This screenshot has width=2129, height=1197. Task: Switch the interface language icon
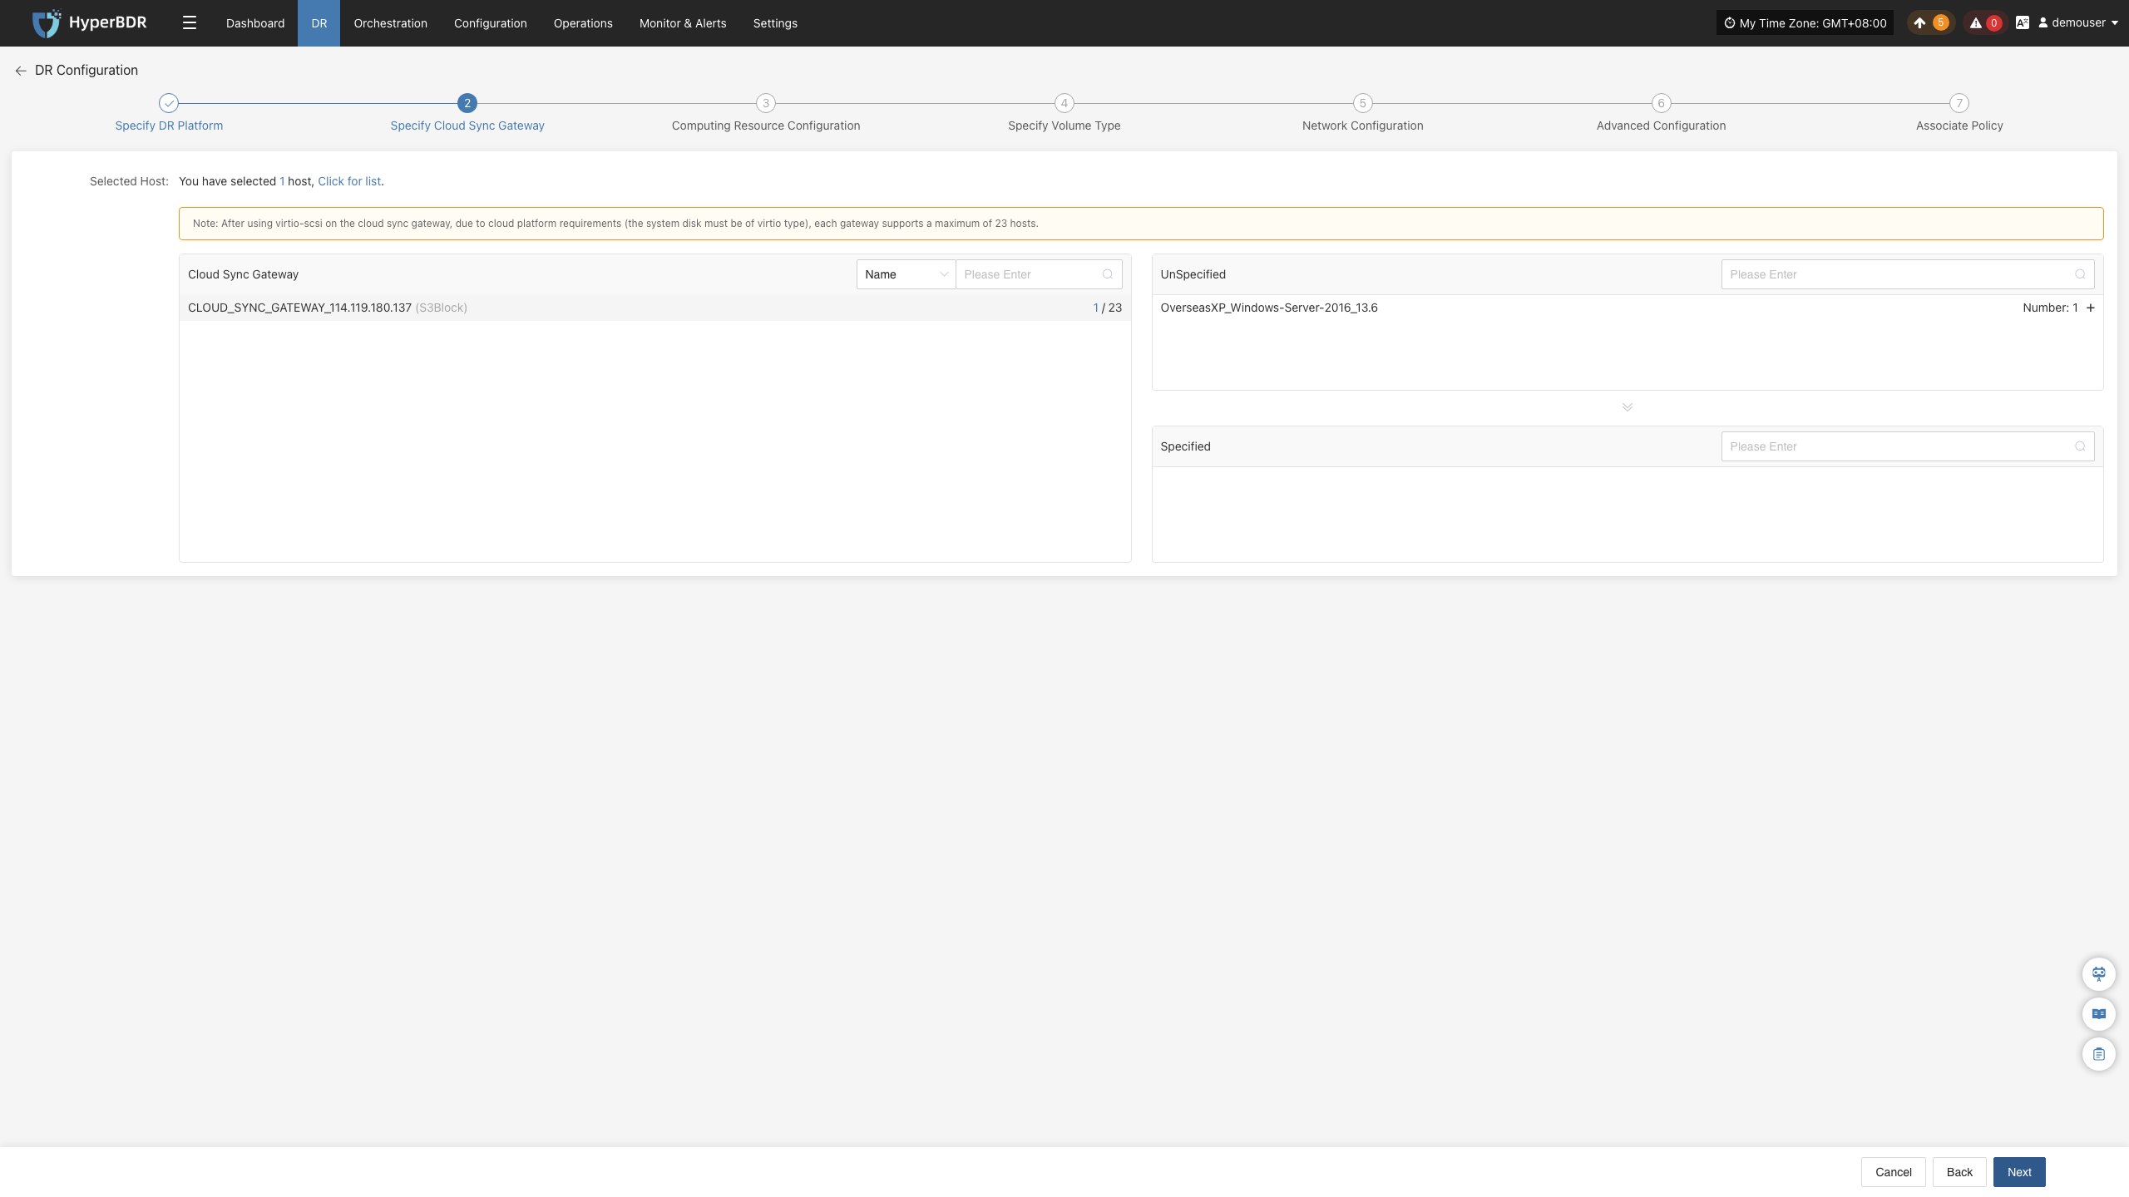[x=2023, y=23]
